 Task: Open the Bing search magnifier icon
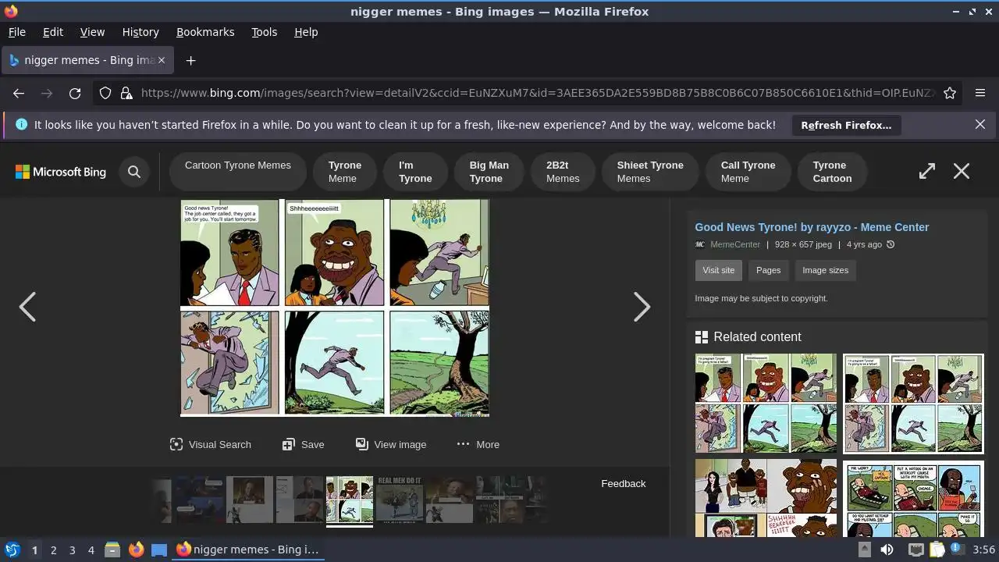[x=134, y=172]
